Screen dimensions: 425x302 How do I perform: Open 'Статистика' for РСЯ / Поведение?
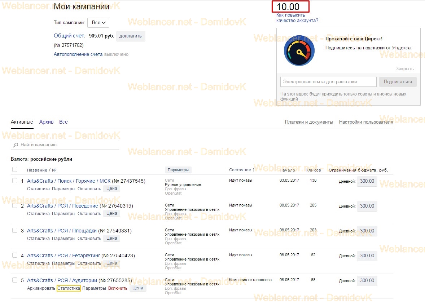pyautogui.click(x=38, y=214)
